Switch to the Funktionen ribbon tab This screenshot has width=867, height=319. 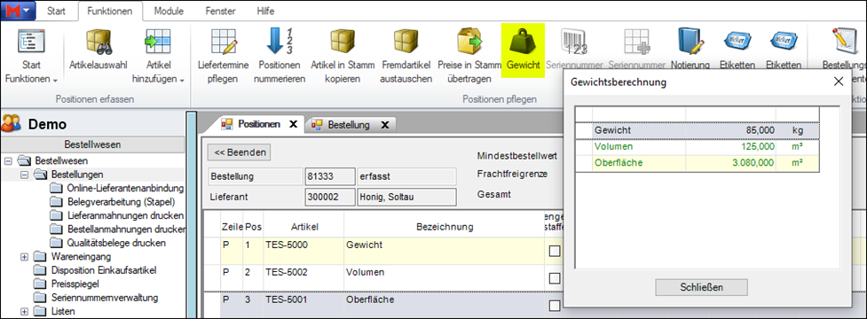(109, 11)
